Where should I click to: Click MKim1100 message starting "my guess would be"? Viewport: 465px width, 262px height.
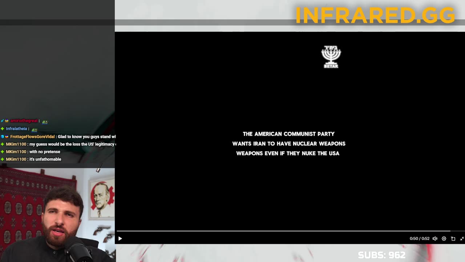point(72,144)
